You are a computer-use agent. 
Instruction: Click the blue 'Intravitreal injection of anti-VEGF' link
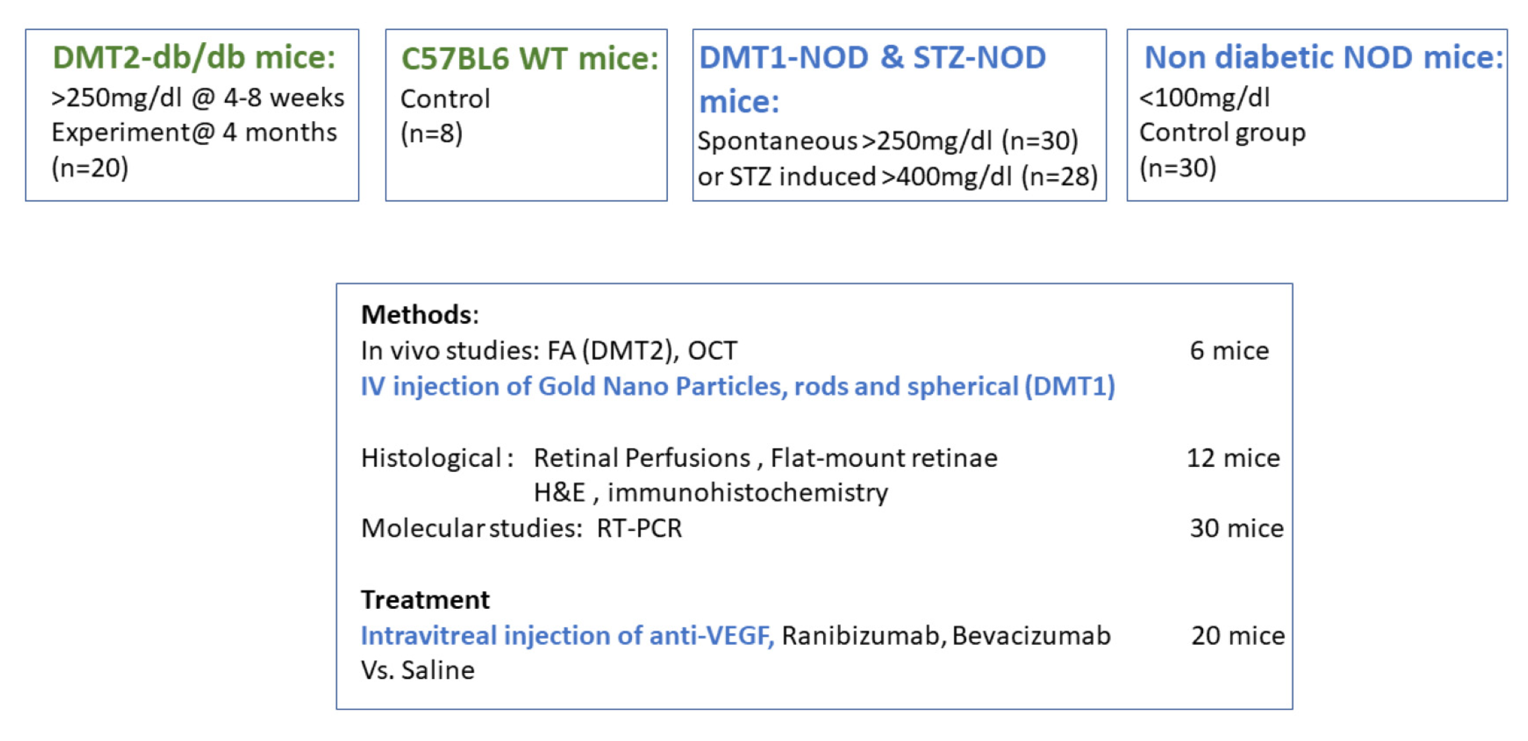567,635
